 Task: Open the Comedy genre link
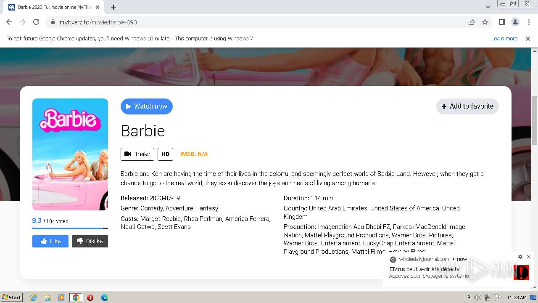click(151, 208)
